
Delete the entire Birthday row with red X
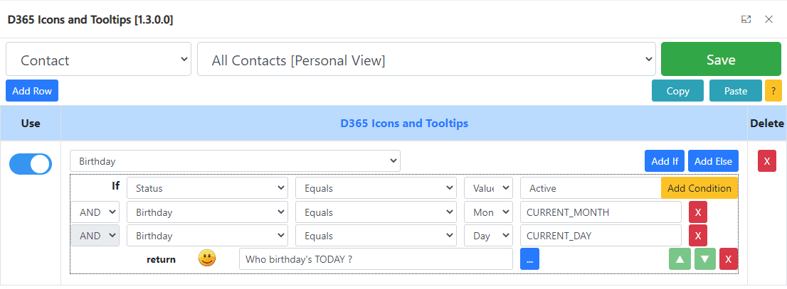(766, 161)
